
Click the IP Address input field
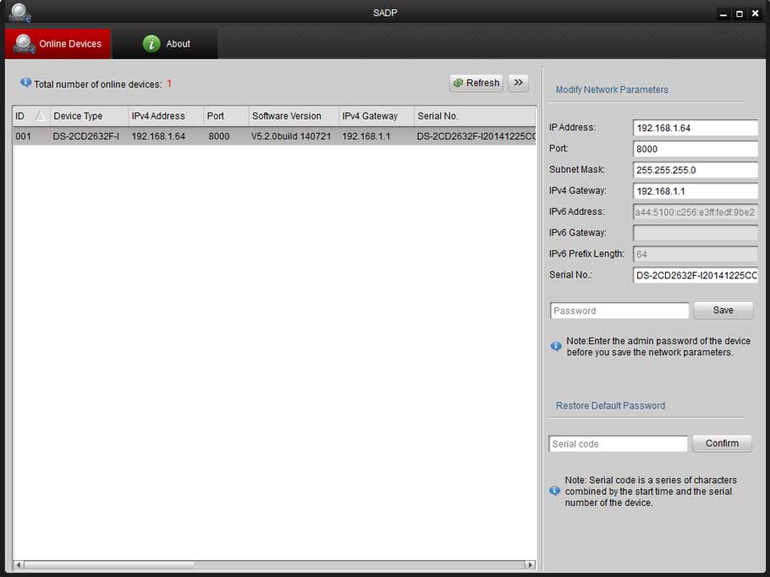[x=695, y=128]
